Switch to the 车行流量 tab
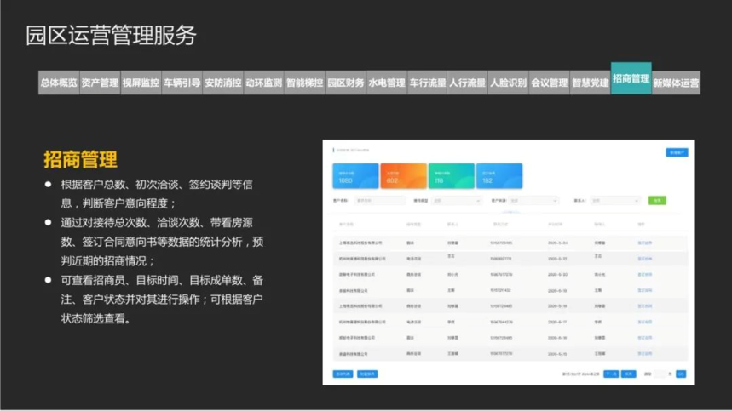The image size is (732, 411). [x=427, y=83]
